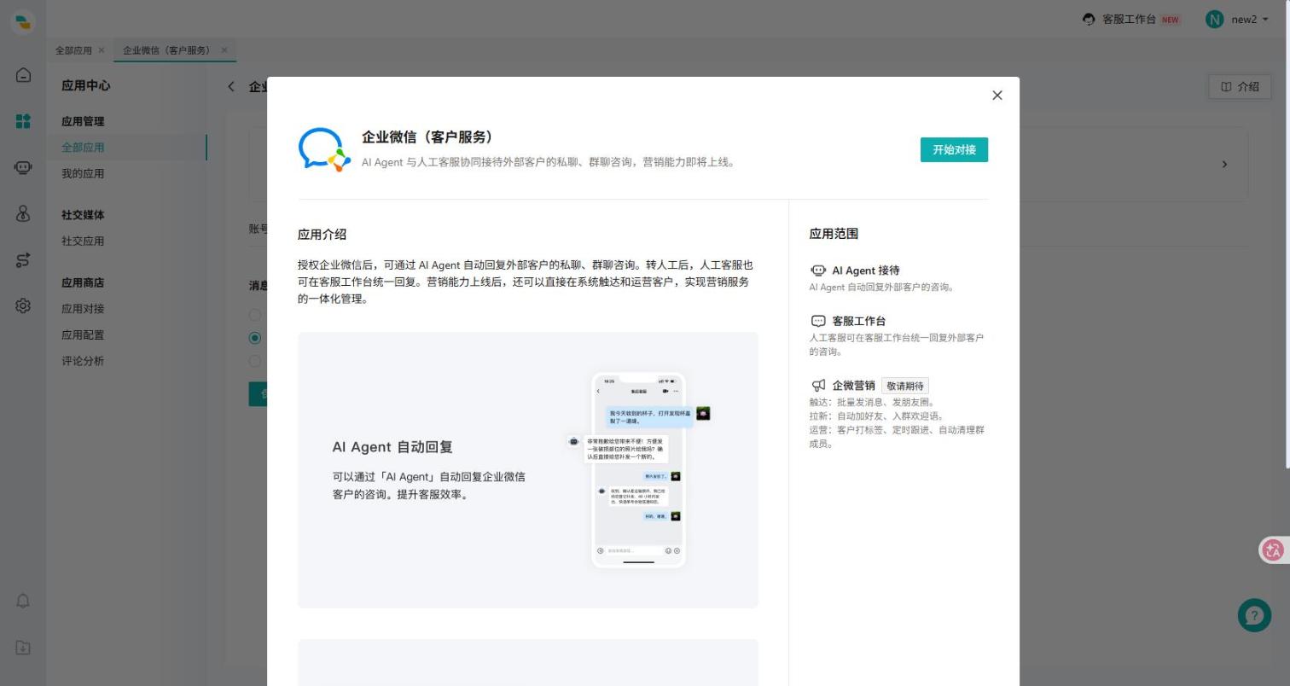Click the 开始对接 button

coord(954,149)
